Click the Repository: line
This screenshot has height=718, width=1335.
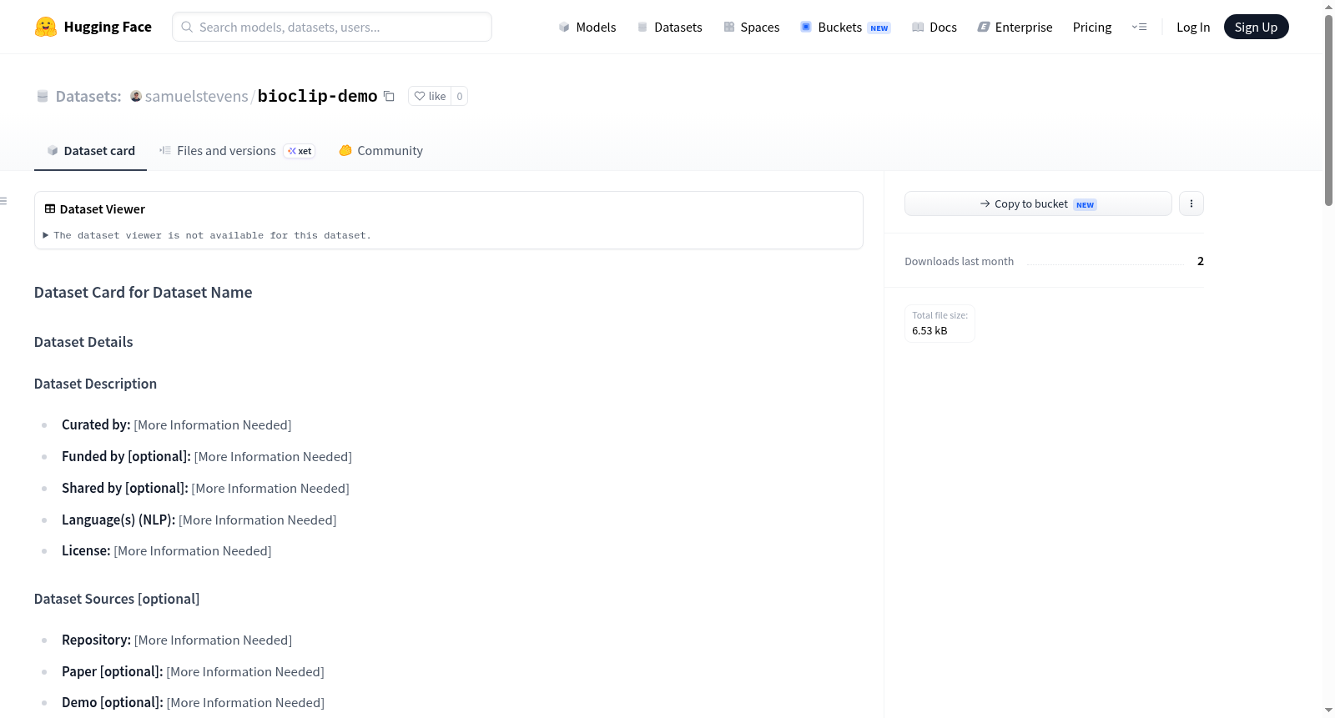(x=177, y=640)
